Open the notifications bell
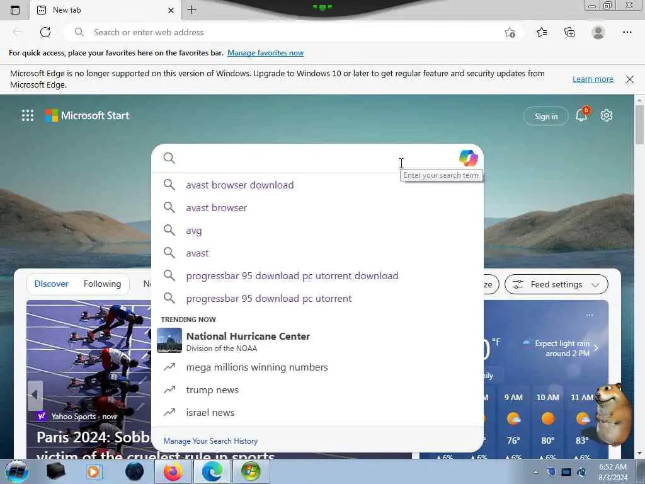This screenshot has height=484, width=645. point(581,115)
